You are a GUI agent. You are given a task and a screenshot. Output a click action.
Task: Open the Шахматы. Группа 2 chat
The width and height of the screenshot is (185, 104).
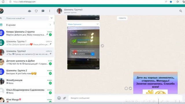point(27,72)
